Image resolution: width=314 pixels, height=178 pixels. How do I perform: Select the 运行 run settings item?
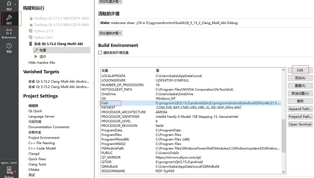click(43, 56)
